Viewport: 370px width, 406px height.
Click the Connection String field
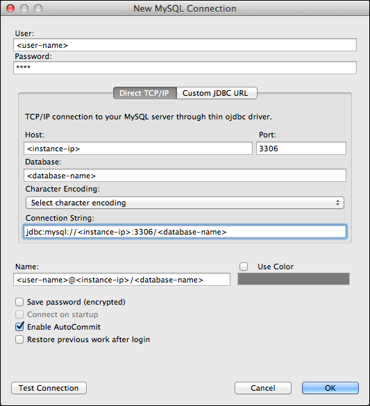tap(185, 232)
